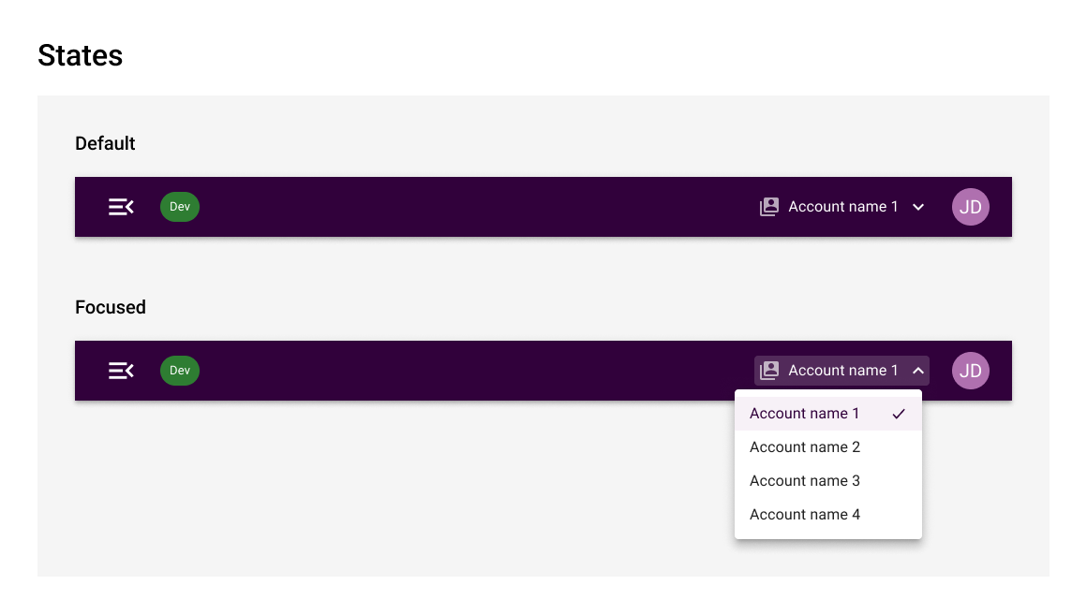Click checkmark beside selected Account name 1

tap(900, 414)
